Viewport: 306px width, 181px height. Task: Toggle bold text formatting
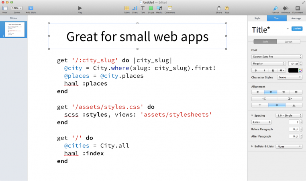[x=255, y=70]
